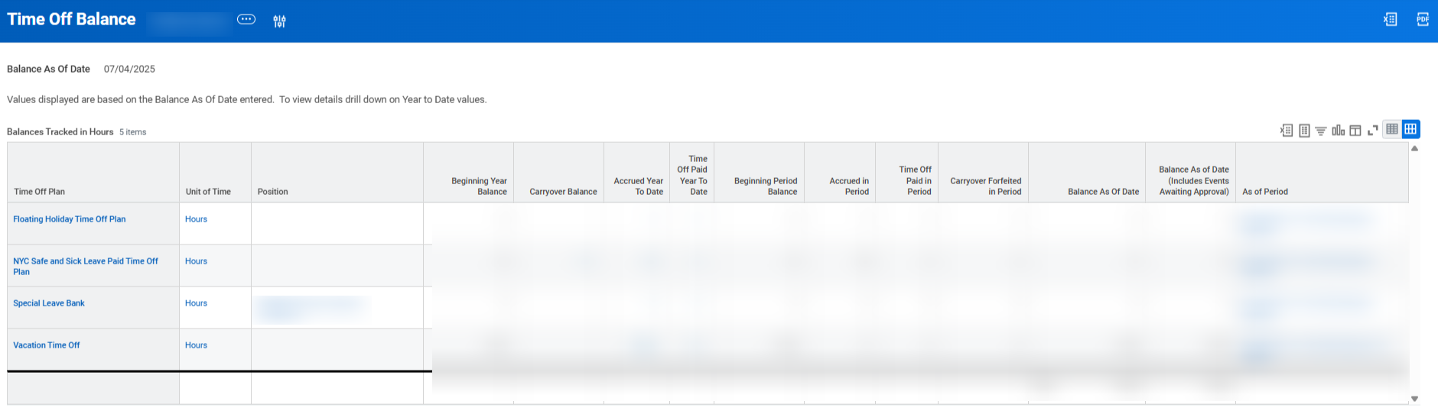Click As of Period column header
Viewport: 1438px width, 411px height.
pos(1323,173)
